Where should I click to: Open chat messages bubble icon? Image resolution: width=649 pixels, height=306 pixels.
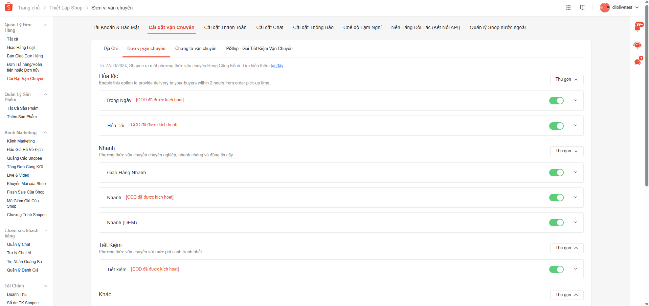(637, 62)
